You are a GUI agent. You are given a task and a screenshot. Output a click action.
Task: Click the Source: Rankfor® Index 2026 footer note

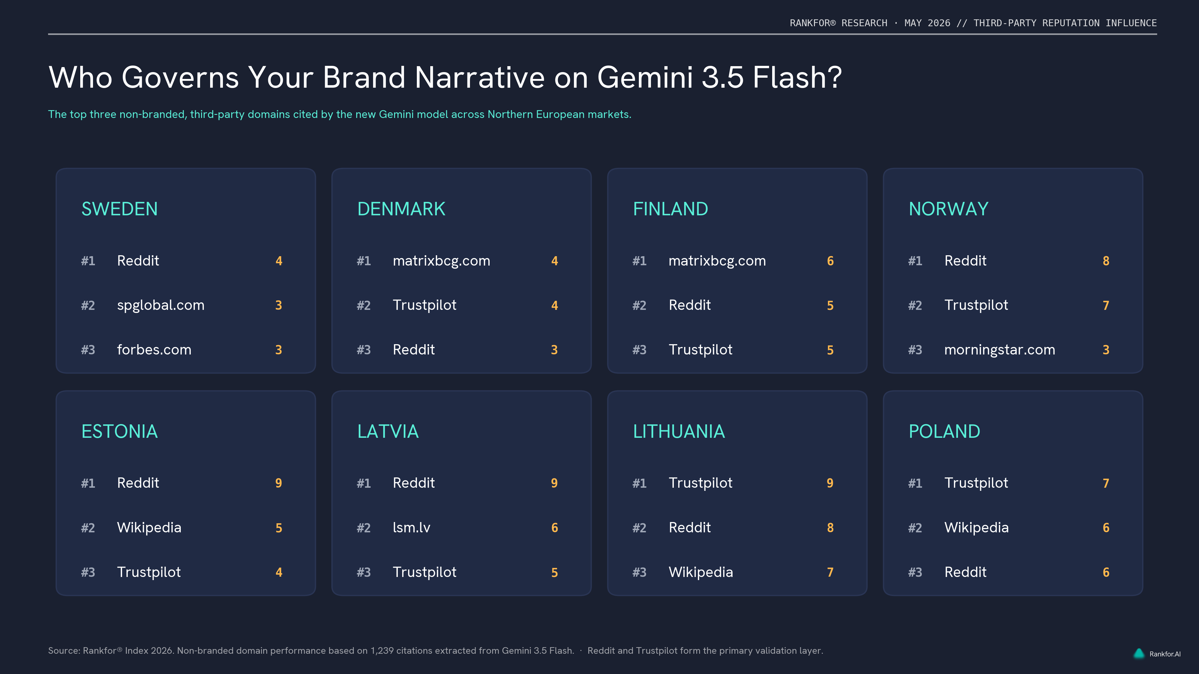tap(311, 651)
